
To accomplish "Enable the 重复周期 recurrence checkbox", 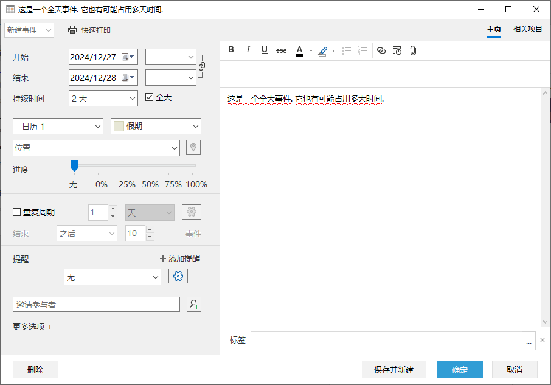I will [16, 212].
